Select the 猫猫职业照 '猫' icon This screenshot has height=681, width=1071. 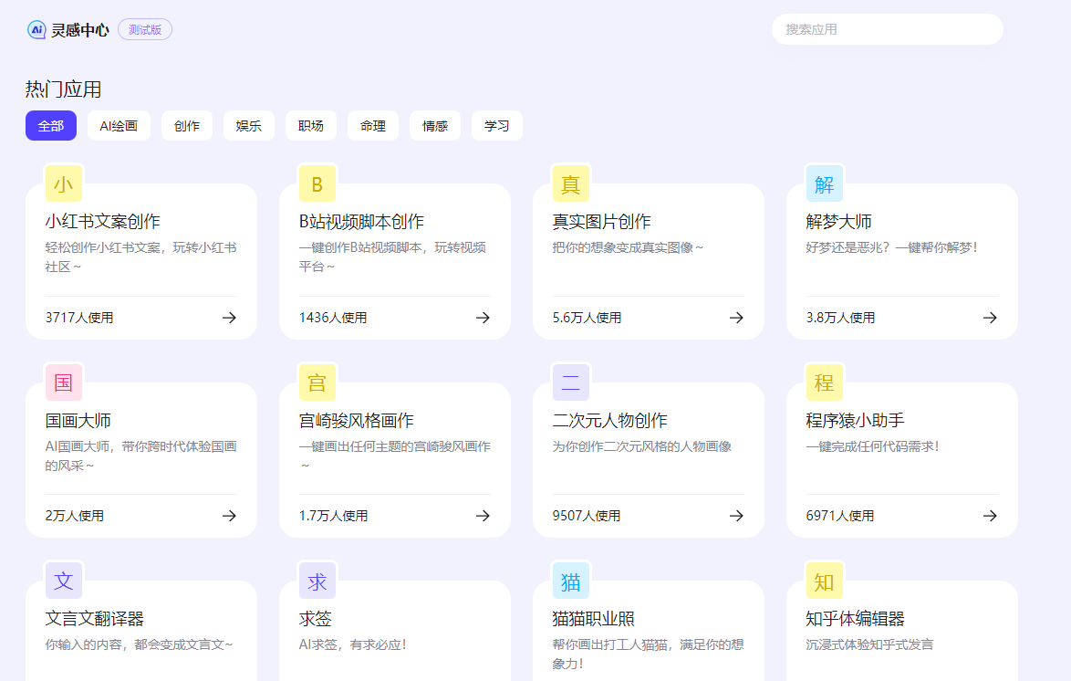[x=570, y=581]
